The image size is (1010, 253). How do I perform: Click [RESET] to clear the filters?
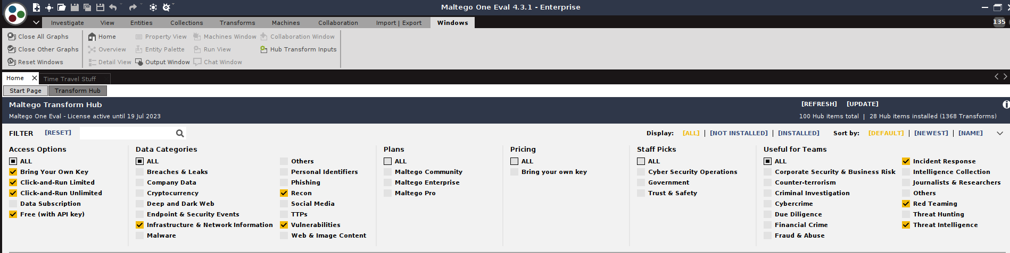tap(58, 133)
